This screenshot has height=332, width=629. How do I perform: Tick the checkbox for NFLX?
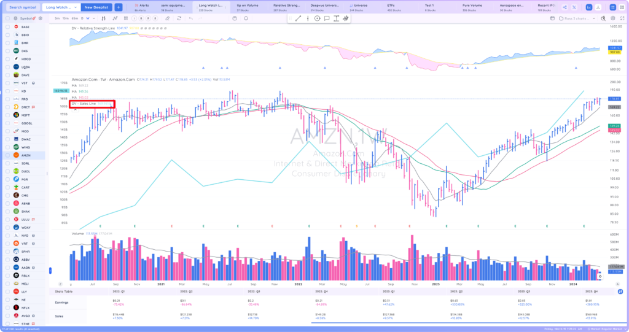pyautogui.click(x=7, y=307)
